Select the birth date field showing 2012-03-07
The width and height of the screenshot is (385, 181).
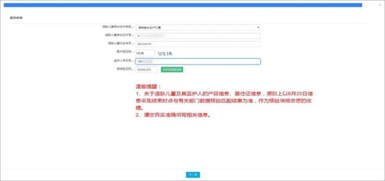(x=198, y=44)
